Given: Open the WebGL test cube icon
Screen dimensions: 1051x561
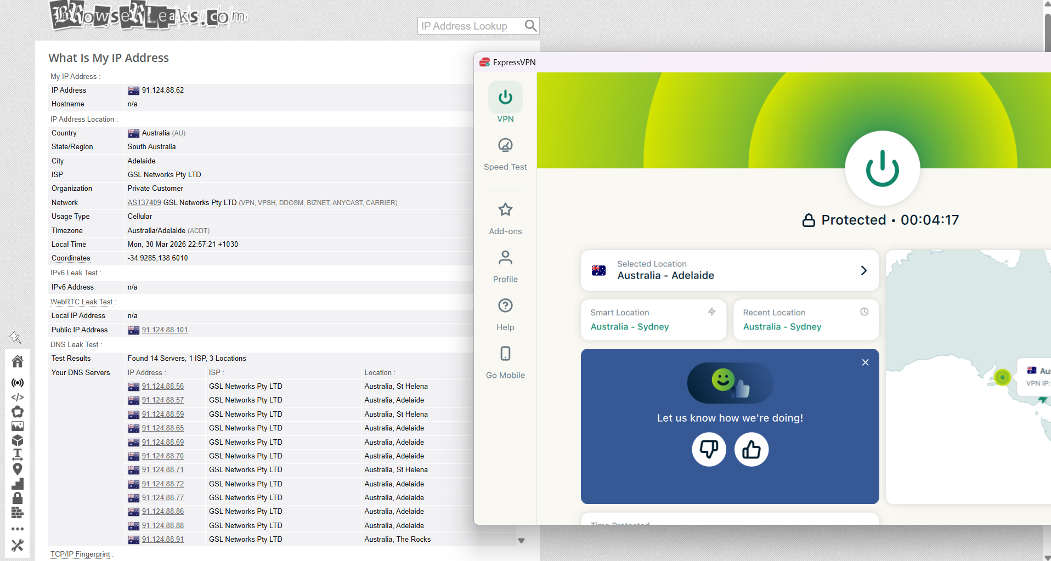Looking at the screenshot, I should coord(18,440).
